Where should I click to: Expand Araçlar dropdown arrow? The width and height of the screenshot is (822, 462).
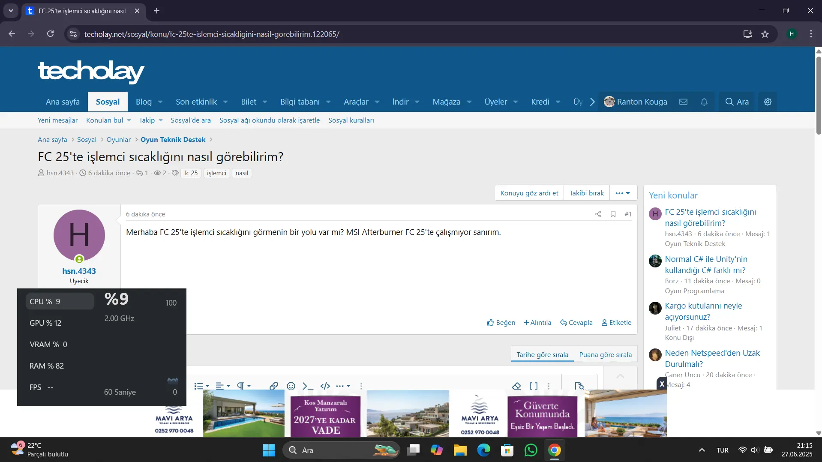pos(377,102)
